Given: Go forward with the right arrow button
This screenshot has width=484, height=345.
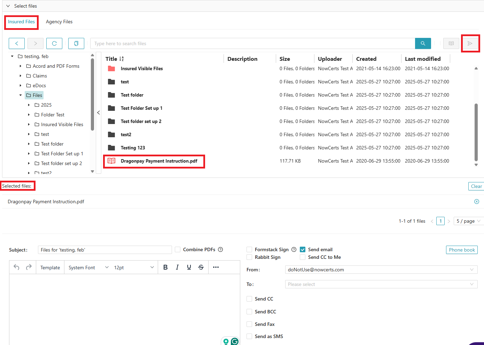Looking at the screenshot, I should [x=36, y=43].
